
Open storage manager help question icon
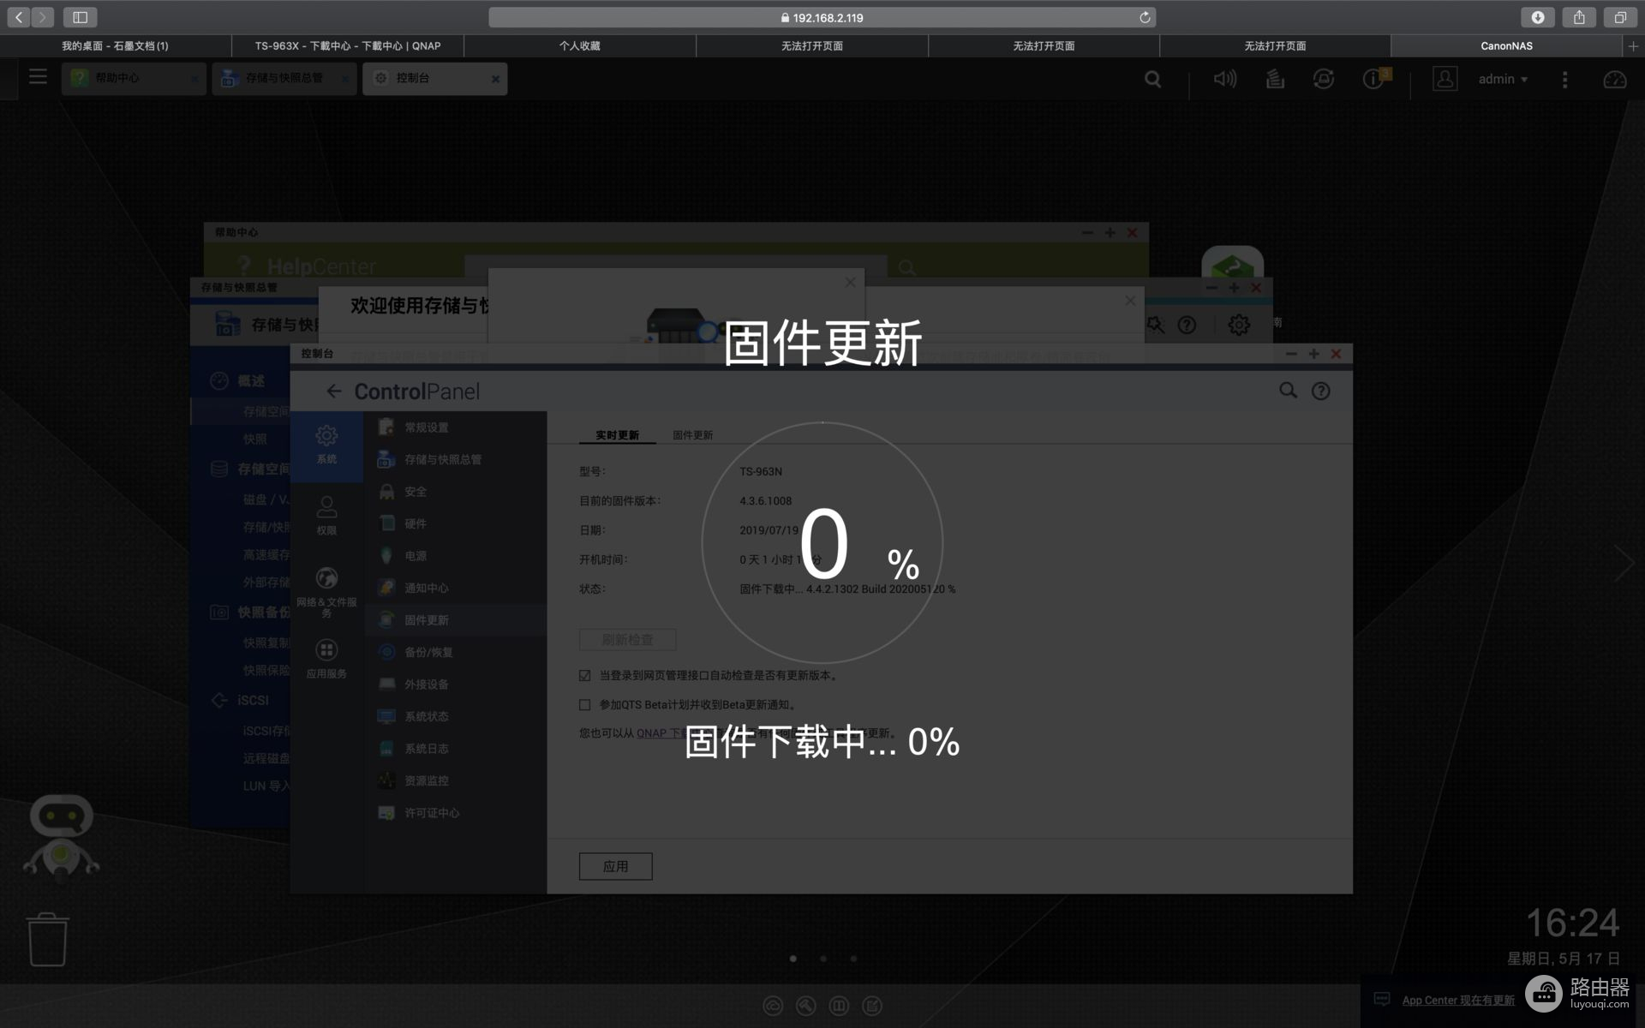click(x=1187, y=325)
